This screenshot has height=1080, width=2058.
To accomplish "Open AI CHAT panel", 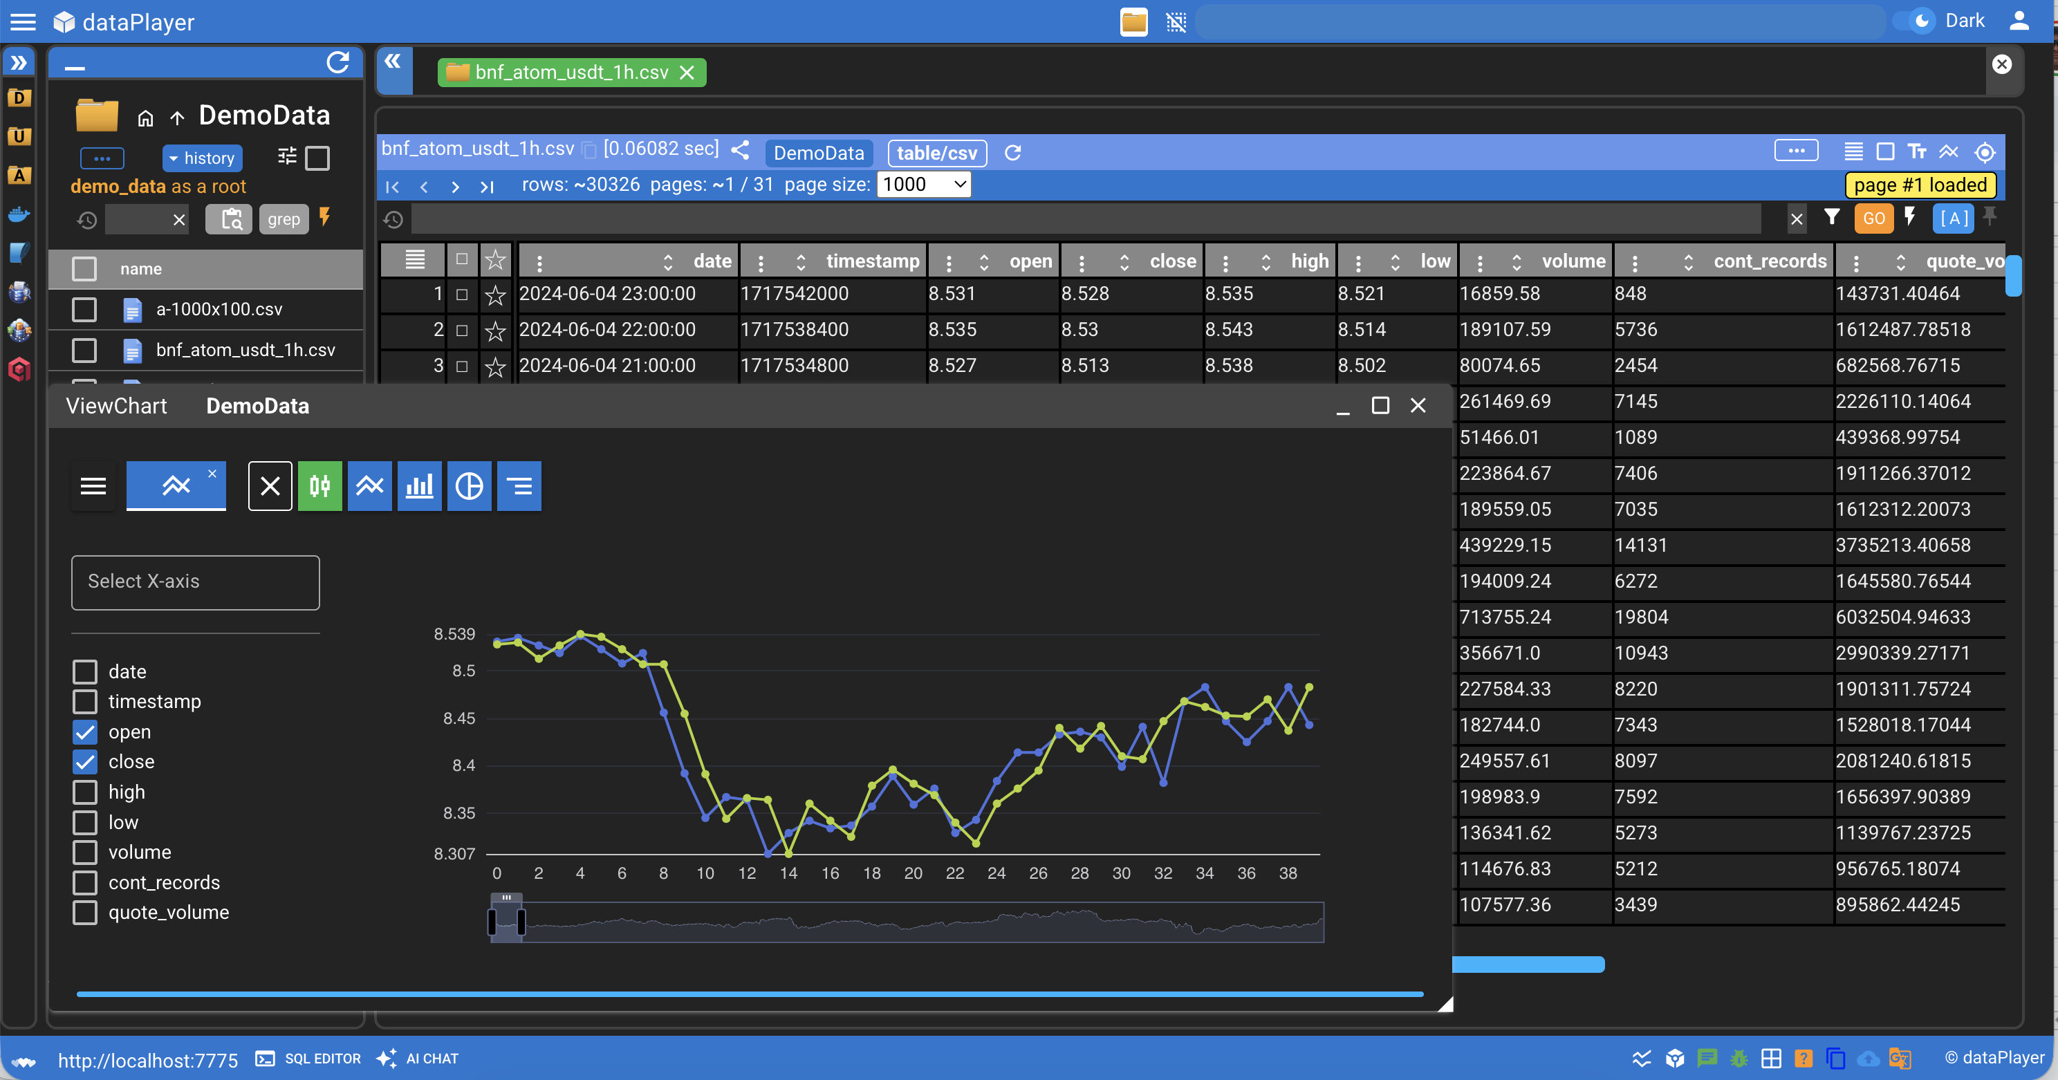I will [x=418, y=1059].
